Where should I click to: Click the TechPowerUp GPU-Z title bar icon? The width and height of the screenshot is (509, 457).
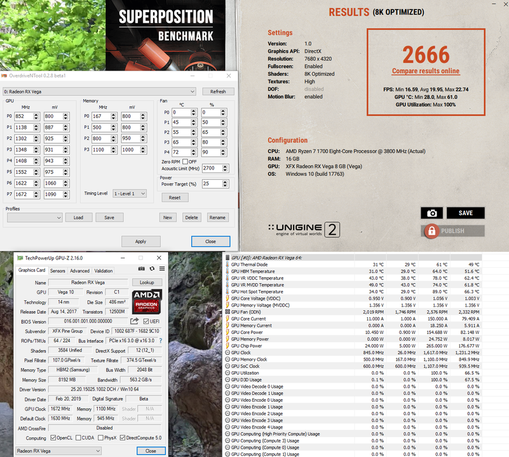[x=20, y=258]
